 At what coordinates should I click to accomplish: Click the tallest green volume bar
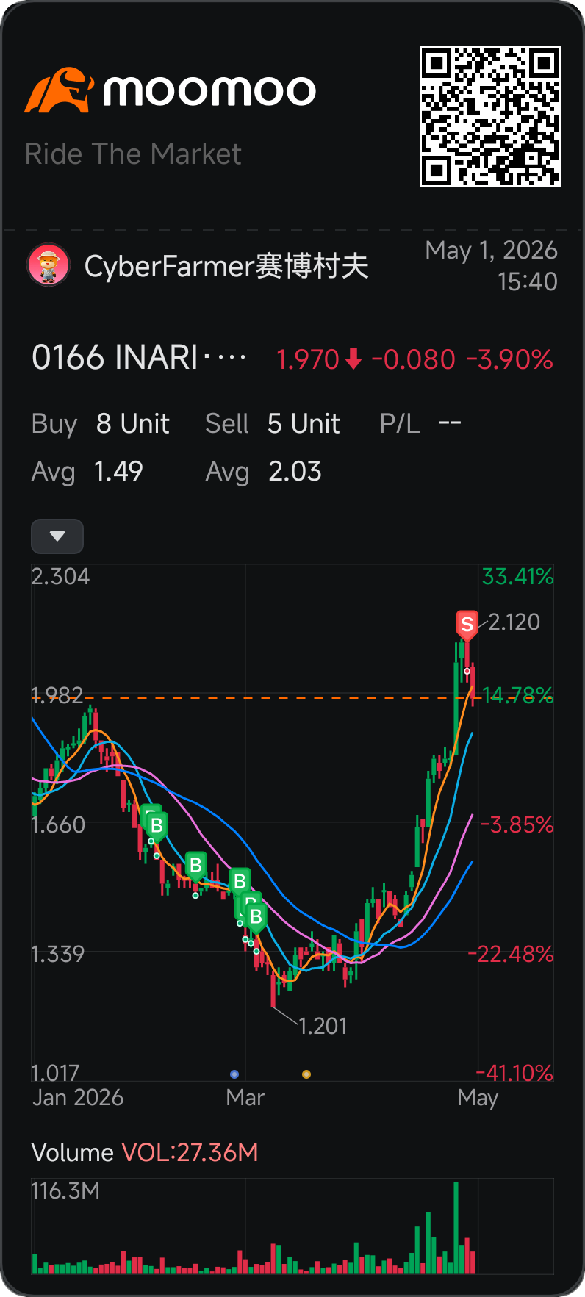pos(456,1227)
